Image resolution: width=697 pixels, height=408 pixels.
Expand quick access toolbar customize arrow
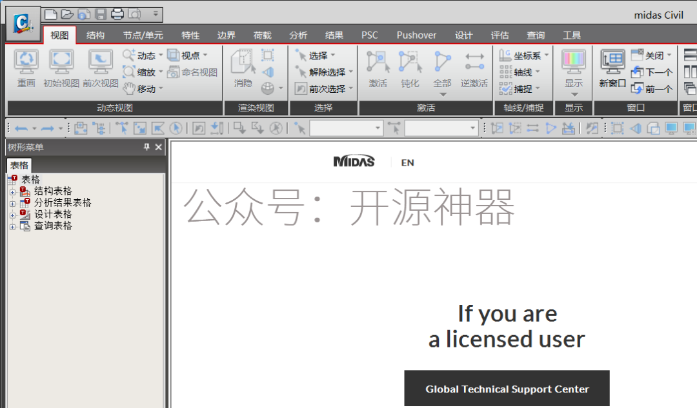156,14
